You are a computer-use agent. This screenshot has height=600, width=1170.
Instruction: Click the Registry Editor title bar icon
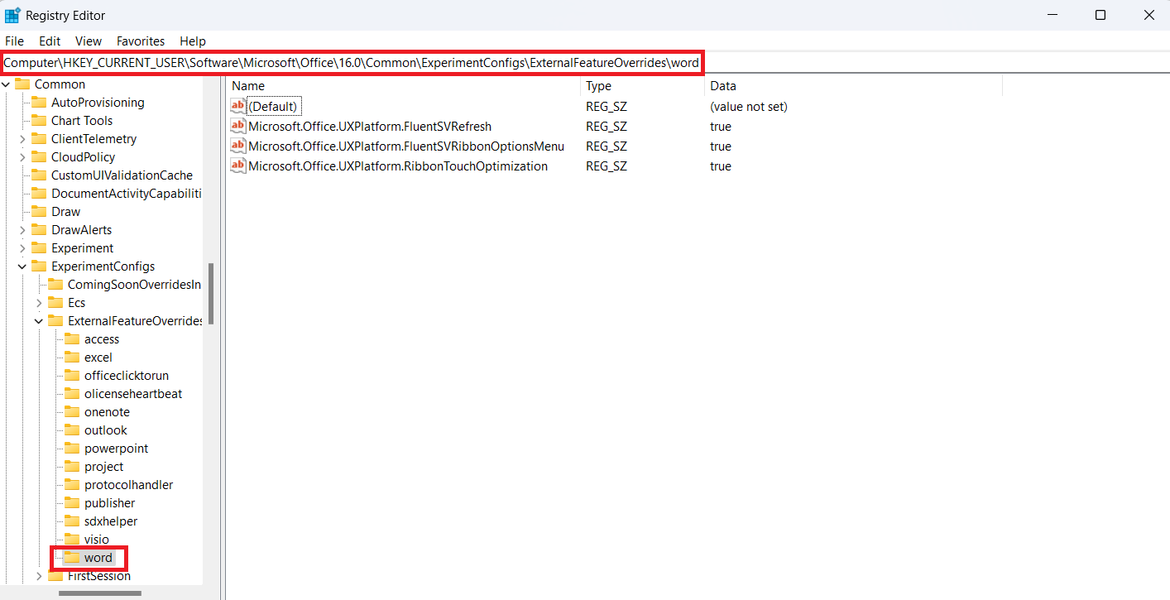coord(12,15)
